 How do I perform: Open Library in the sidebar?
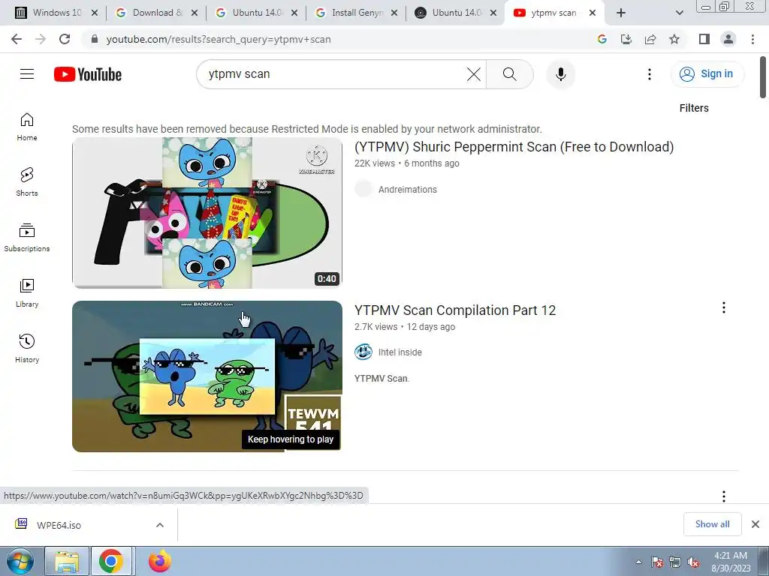coord(27,293)
